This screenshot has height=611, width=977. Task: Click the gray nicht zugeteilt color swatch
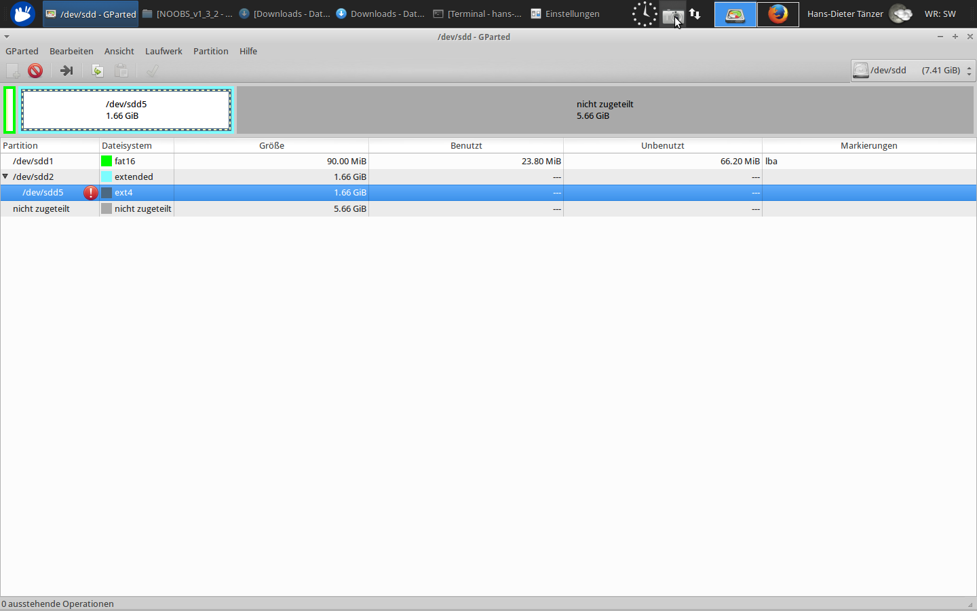tap(107, 209)
